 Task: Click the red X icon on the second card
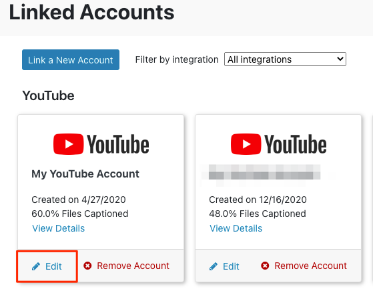point(265,266)
